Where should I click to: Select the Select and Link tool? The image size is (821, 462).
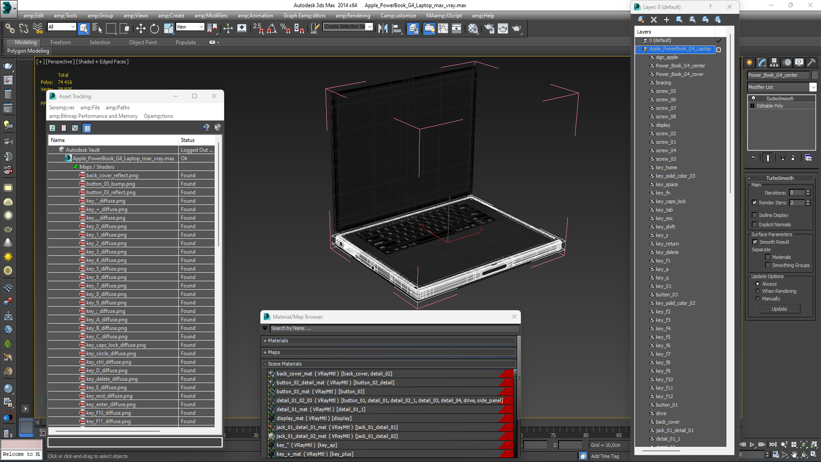(10, 28)
